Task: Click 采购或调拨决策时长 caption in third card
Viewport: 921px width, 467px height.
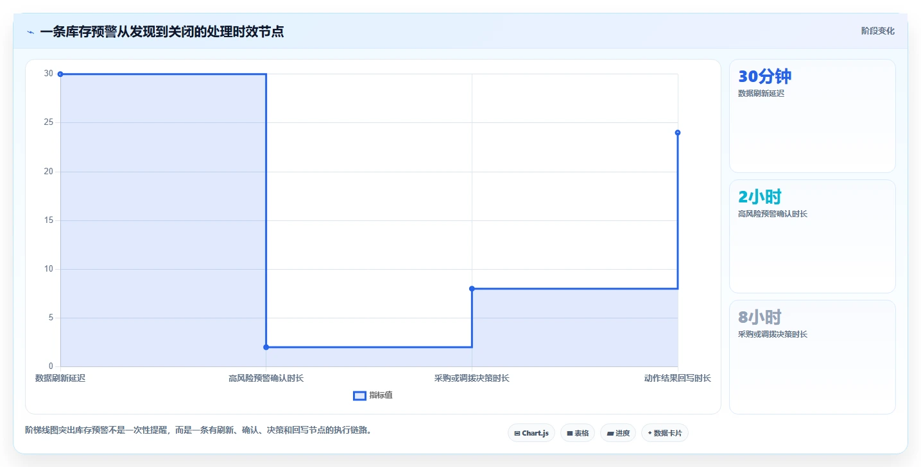Action: click(773, 334)
